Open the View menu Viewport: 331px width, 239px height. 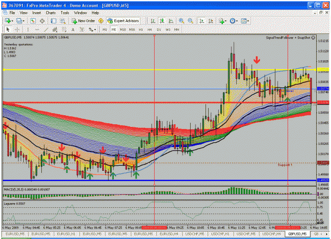tap(24, 13)
